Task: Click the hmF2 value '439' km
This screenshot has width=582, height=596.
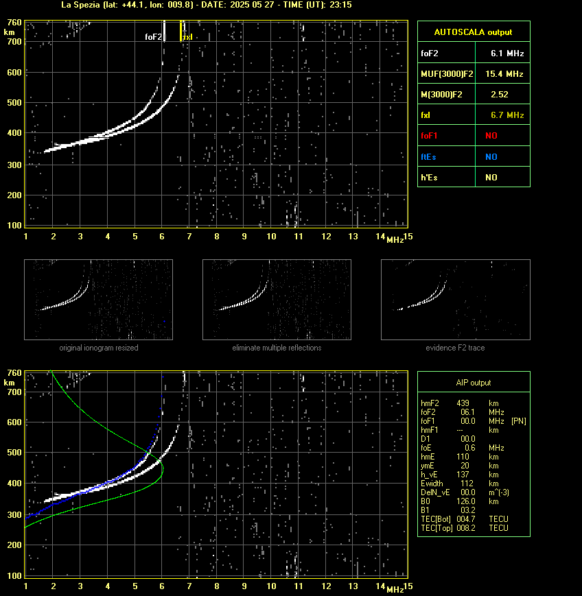Action: click(463, 403)
